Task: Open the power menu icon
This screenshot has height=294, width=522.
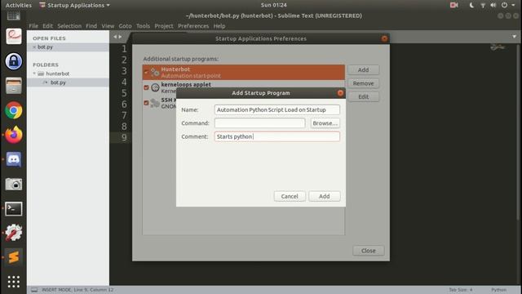Action: click(504, 5)
